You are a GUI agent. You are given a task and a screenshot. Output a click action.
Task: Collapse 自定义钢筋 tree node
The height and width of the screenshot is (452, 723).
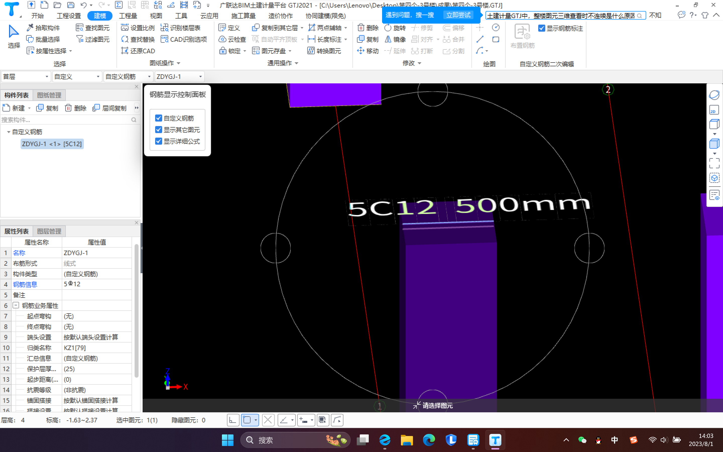point(9,132)
